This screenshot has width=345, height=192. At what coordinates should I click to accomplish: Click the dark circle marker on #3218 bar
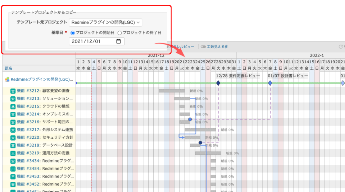click(x=200, y=143)
